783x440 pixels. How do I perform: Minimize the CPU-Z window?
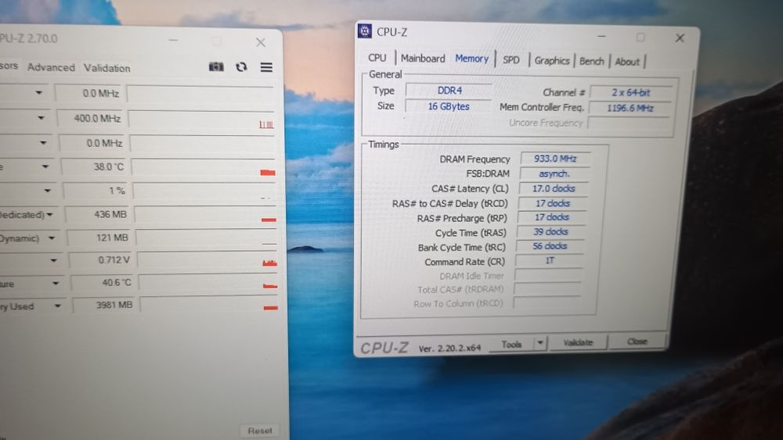601,36
